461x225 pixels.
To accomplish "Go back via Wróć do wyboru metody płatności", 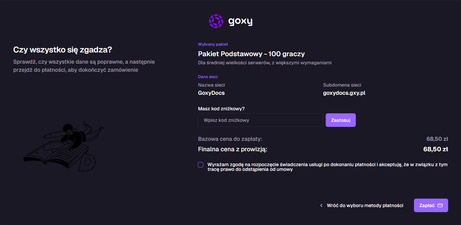I will tap(365, 205).
